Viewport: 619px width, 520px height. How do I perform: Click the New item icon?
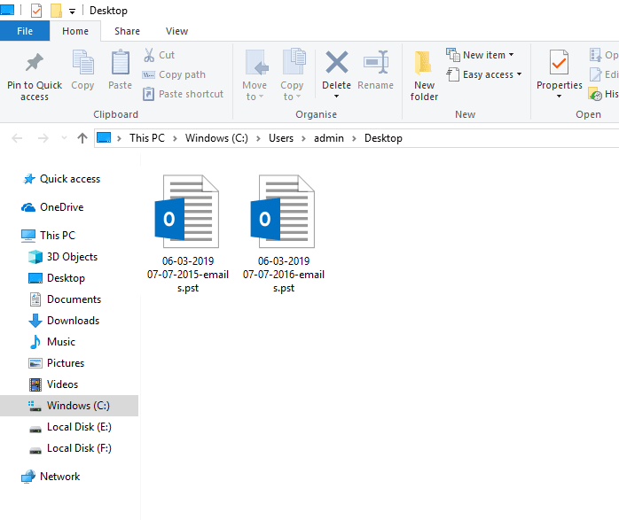coord(453,55)
